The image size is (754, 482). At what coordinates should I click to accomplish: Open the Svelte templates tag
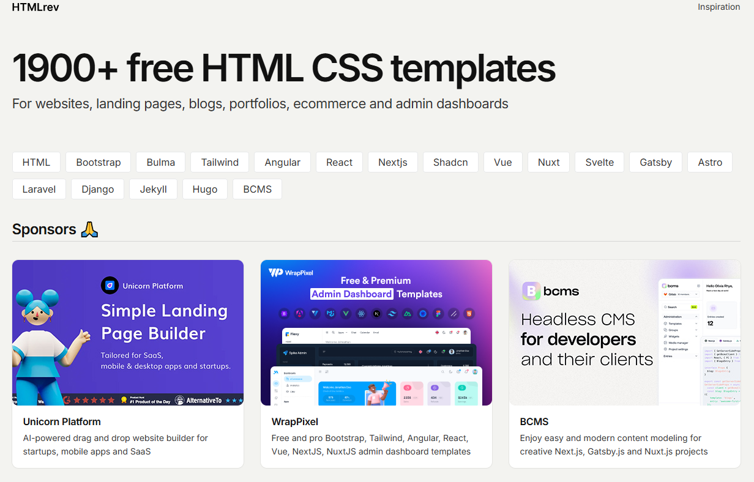[599, 162]
